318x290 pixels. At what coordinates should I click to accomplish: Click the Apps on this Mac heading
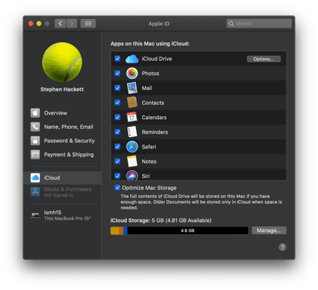150,44
